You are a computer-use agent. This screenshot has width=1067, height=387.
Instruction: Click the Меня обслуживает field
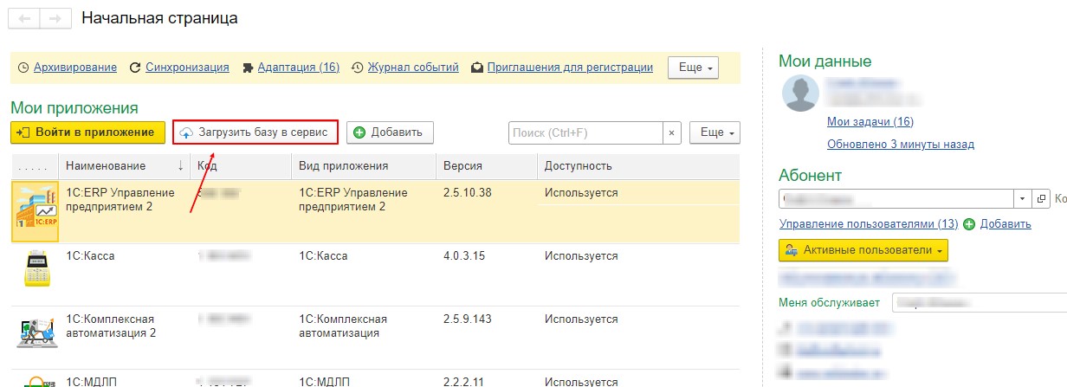(980, 302)
